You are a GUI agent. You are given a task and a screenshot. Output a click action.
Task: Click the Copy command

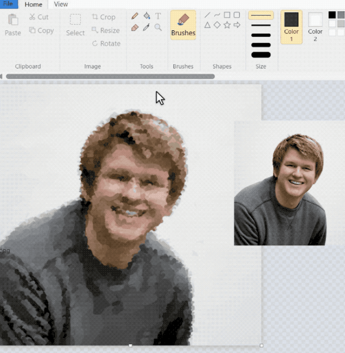pyautogui.click(x=42, y=30)
